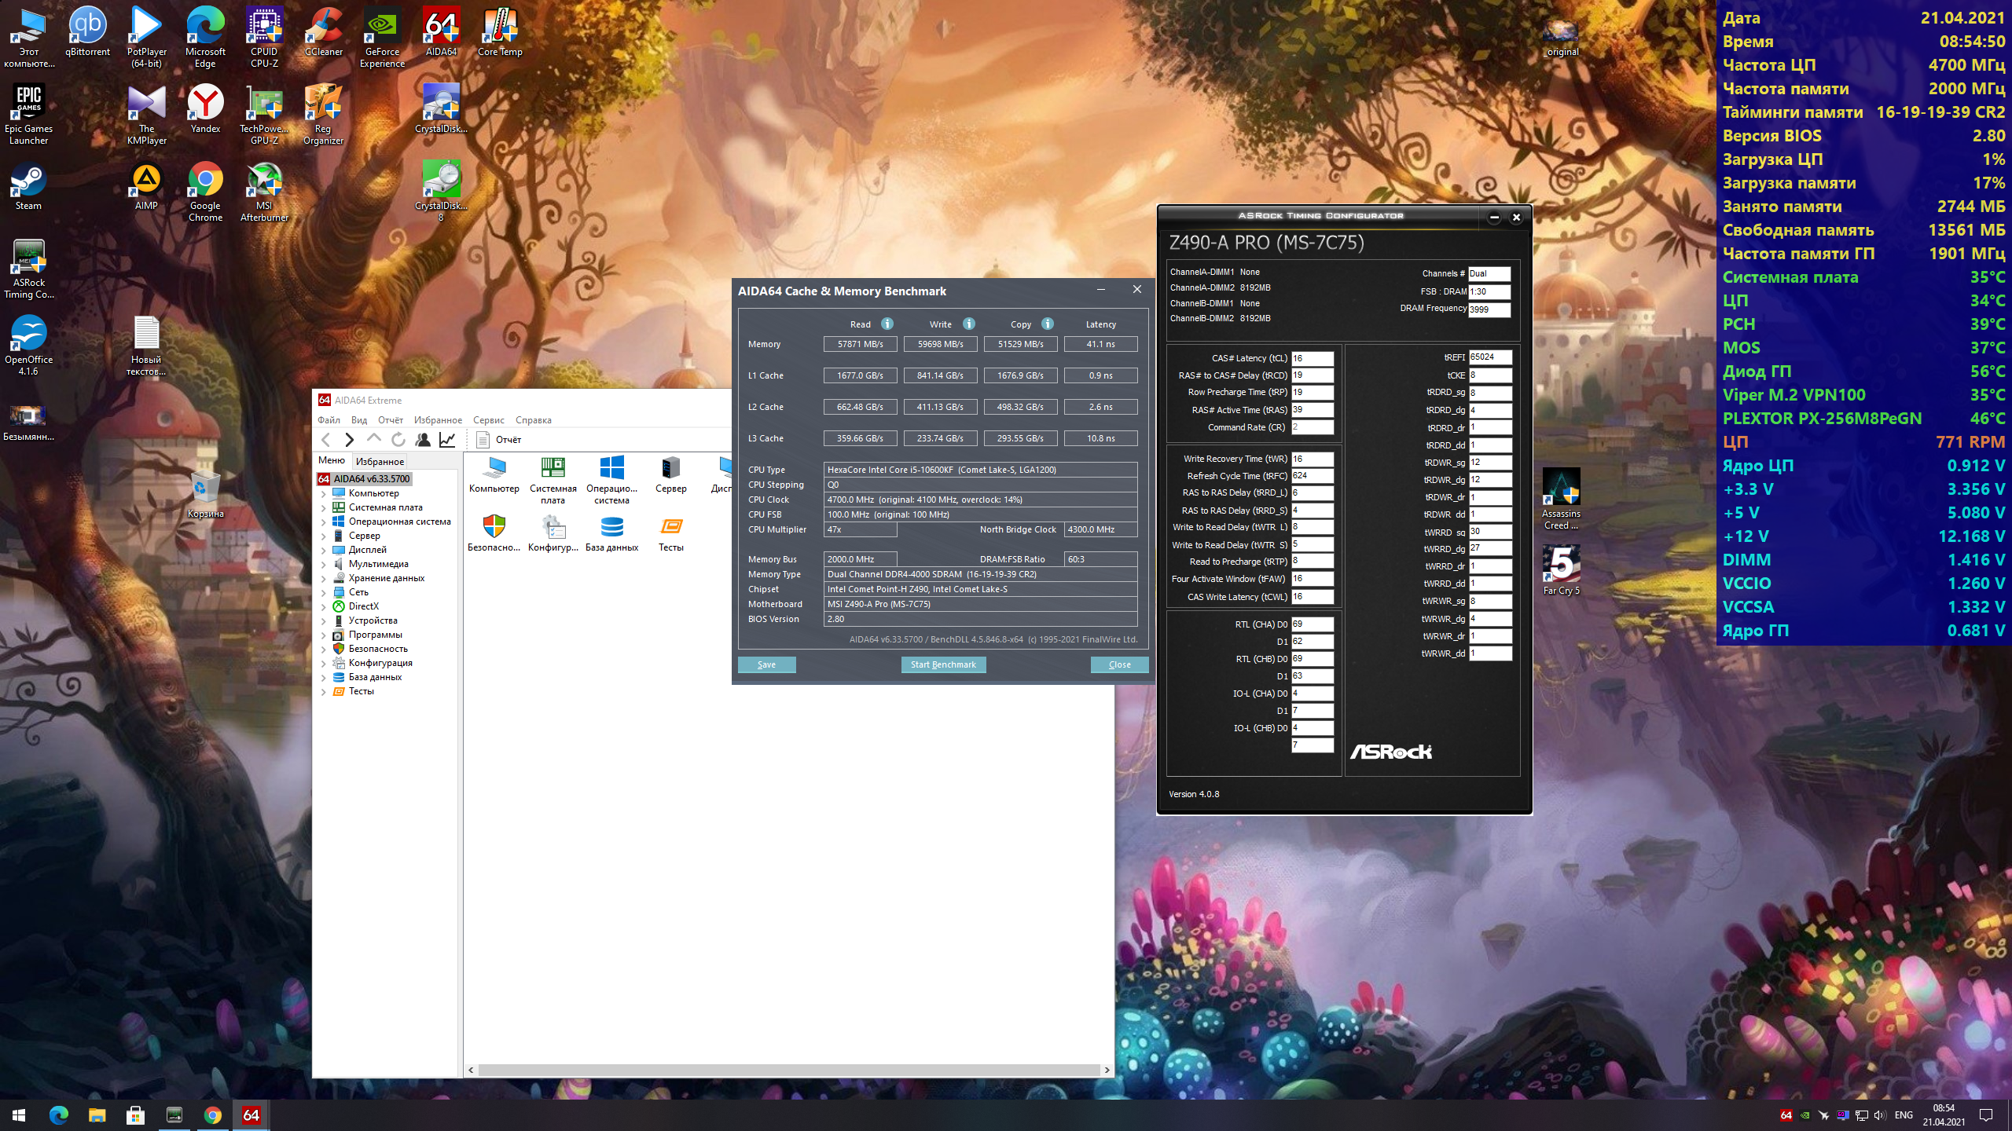Viewport: 2012px width, 1131px height.
Task: Open the Сервис menu in AIDA64
Action: [x=488, y=420]
